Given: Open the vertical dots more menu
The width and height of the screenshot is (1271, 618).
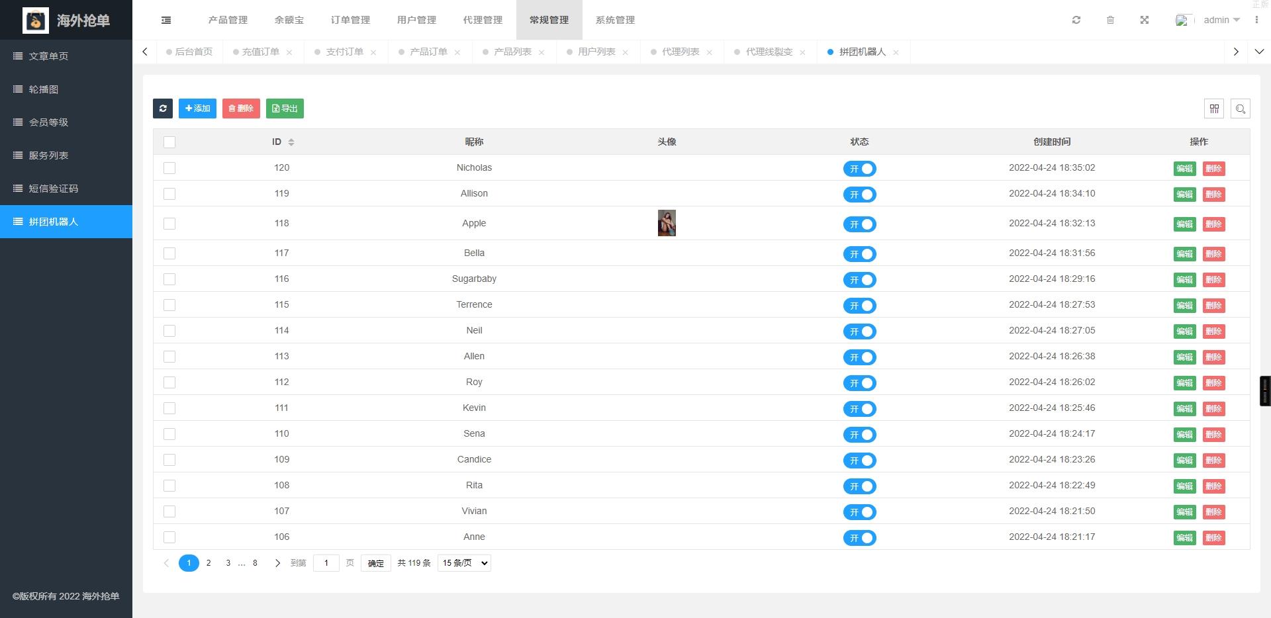Looking at the screenshot, I should [x=1256, y=21].
